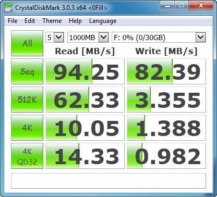This screenshot has height=197, width=217.
Task: Click the Seq read result 94.25
Action: coord(85,71)
